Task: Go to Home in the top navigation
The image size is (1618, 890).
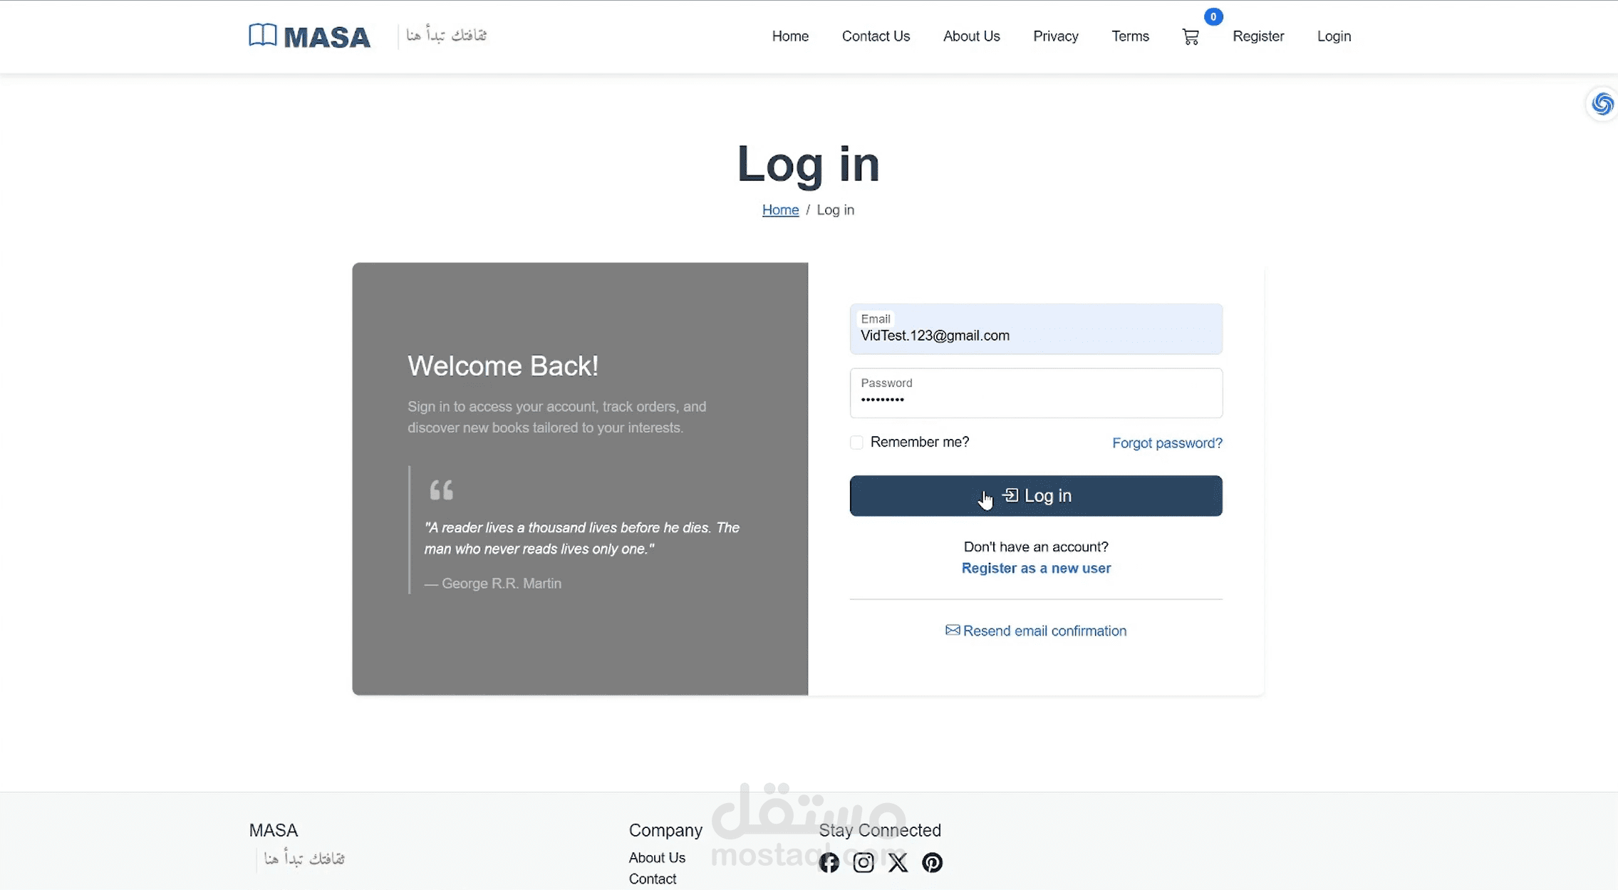Action: coord(790,36)
